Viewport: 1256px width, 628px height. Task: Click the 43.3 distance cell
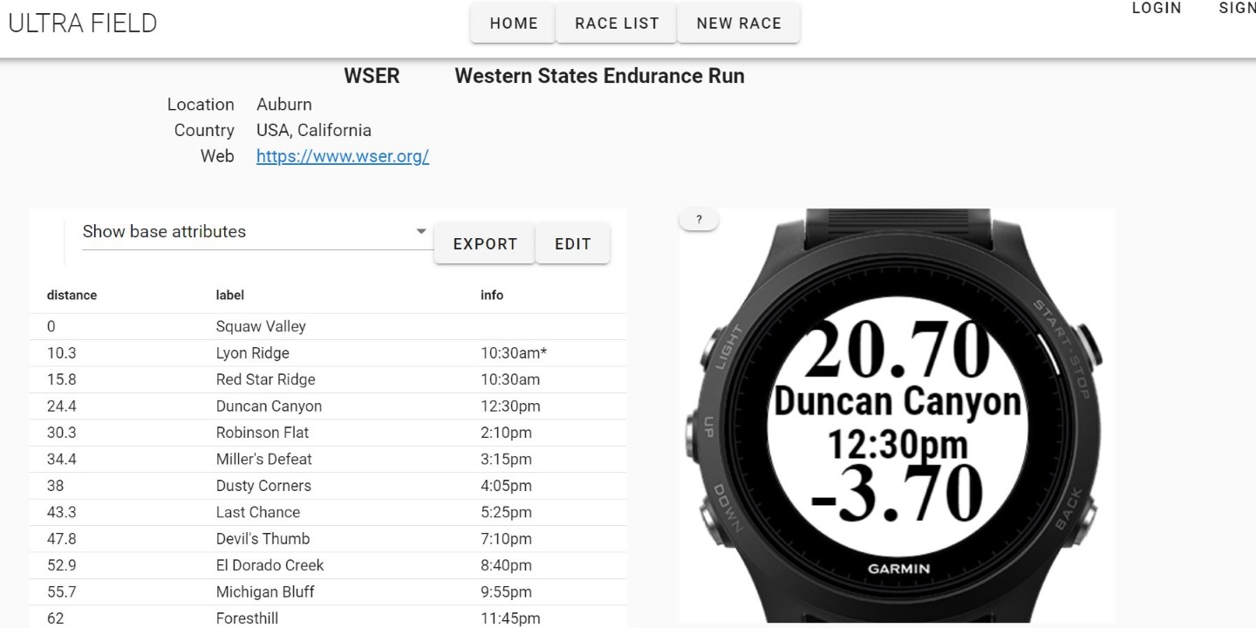tap(61, 512)
